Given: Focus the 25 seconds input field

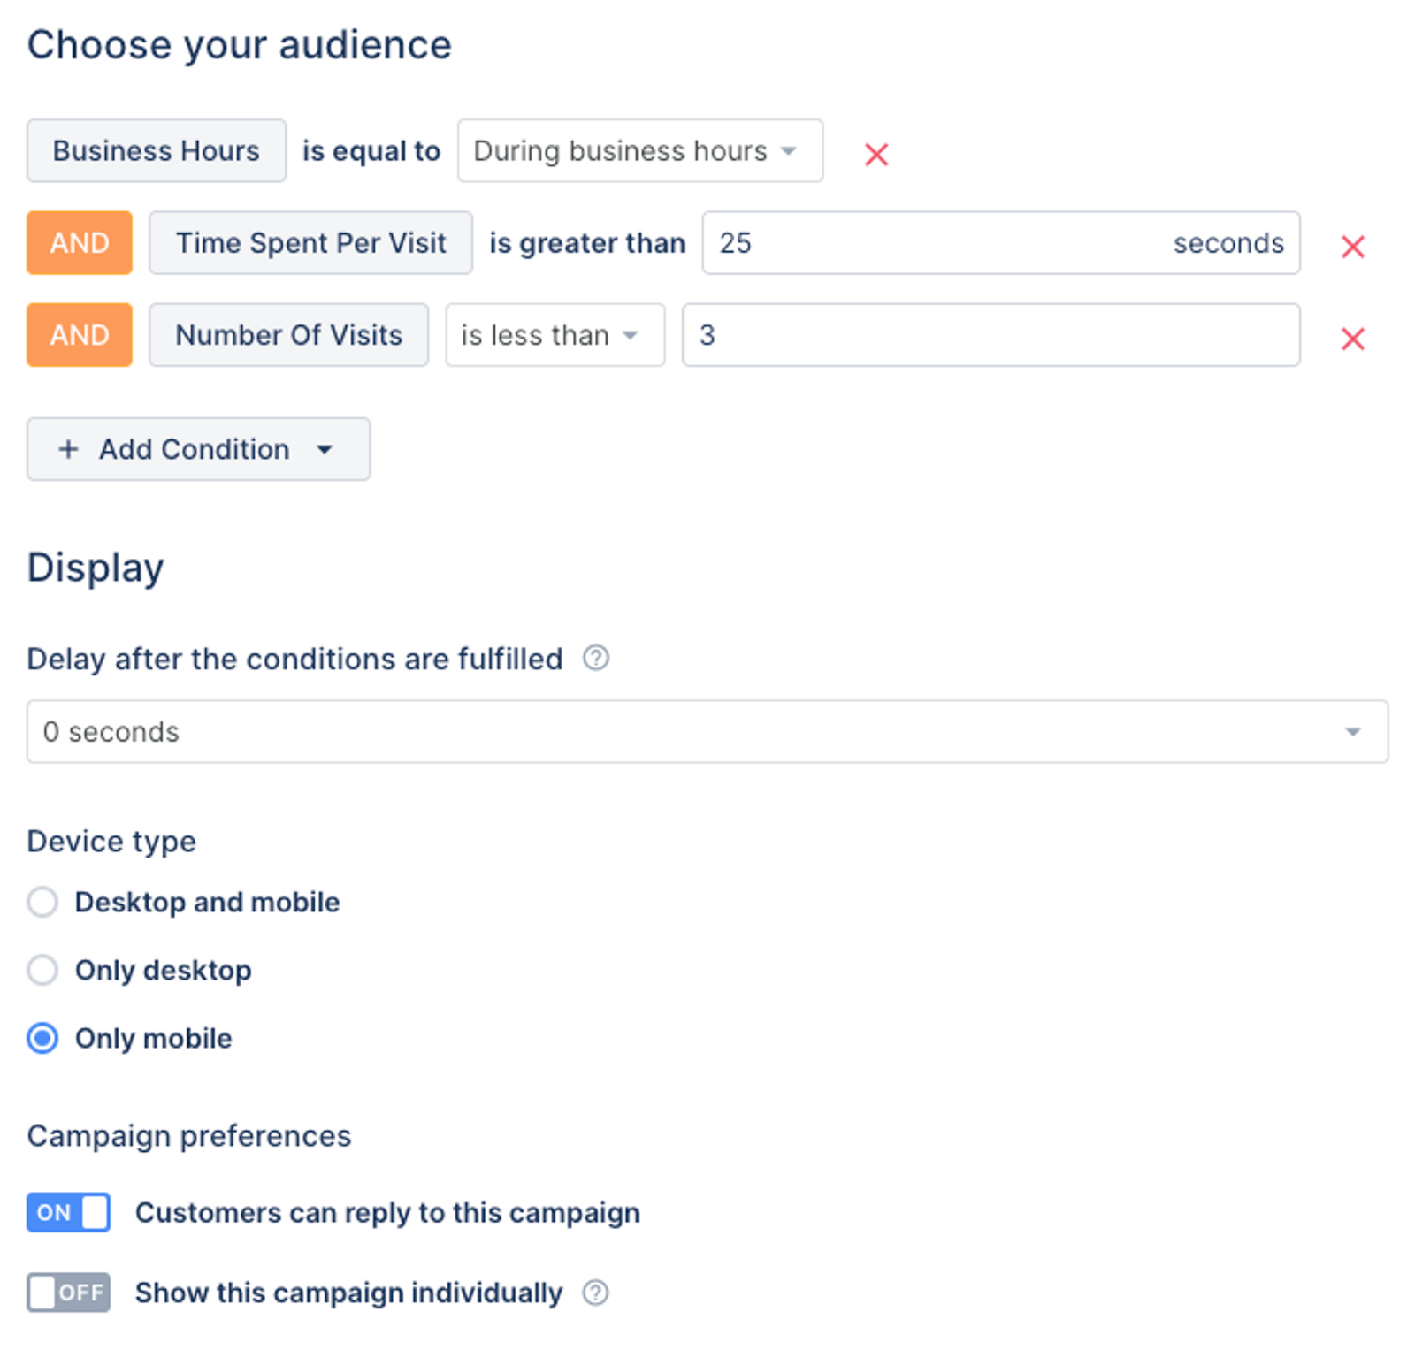Looking at the screenshot, I should [929, 243].
